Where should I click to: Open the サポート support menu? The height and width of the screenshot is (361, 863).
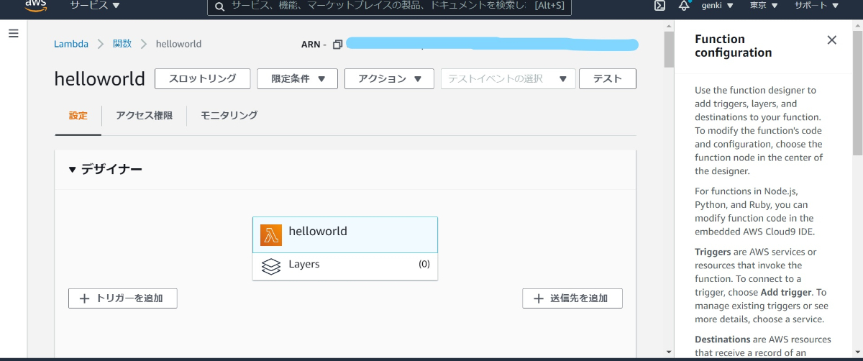pos(816,6)
